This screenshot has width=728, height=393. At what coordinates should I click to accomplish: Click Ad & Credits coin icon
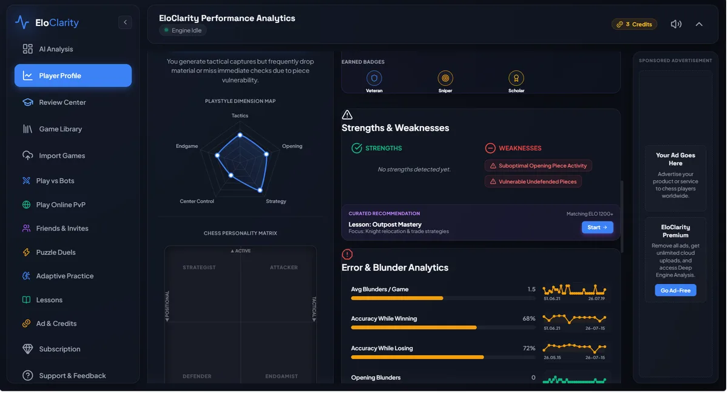coord(26,324)
